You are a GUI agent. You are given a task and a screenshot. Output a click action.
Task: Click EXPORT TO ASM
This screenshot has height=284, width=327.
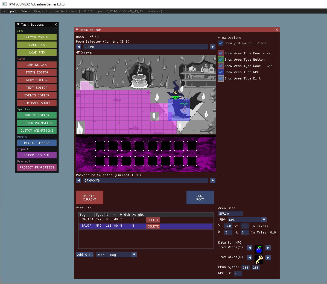click(x=37, y=155)
